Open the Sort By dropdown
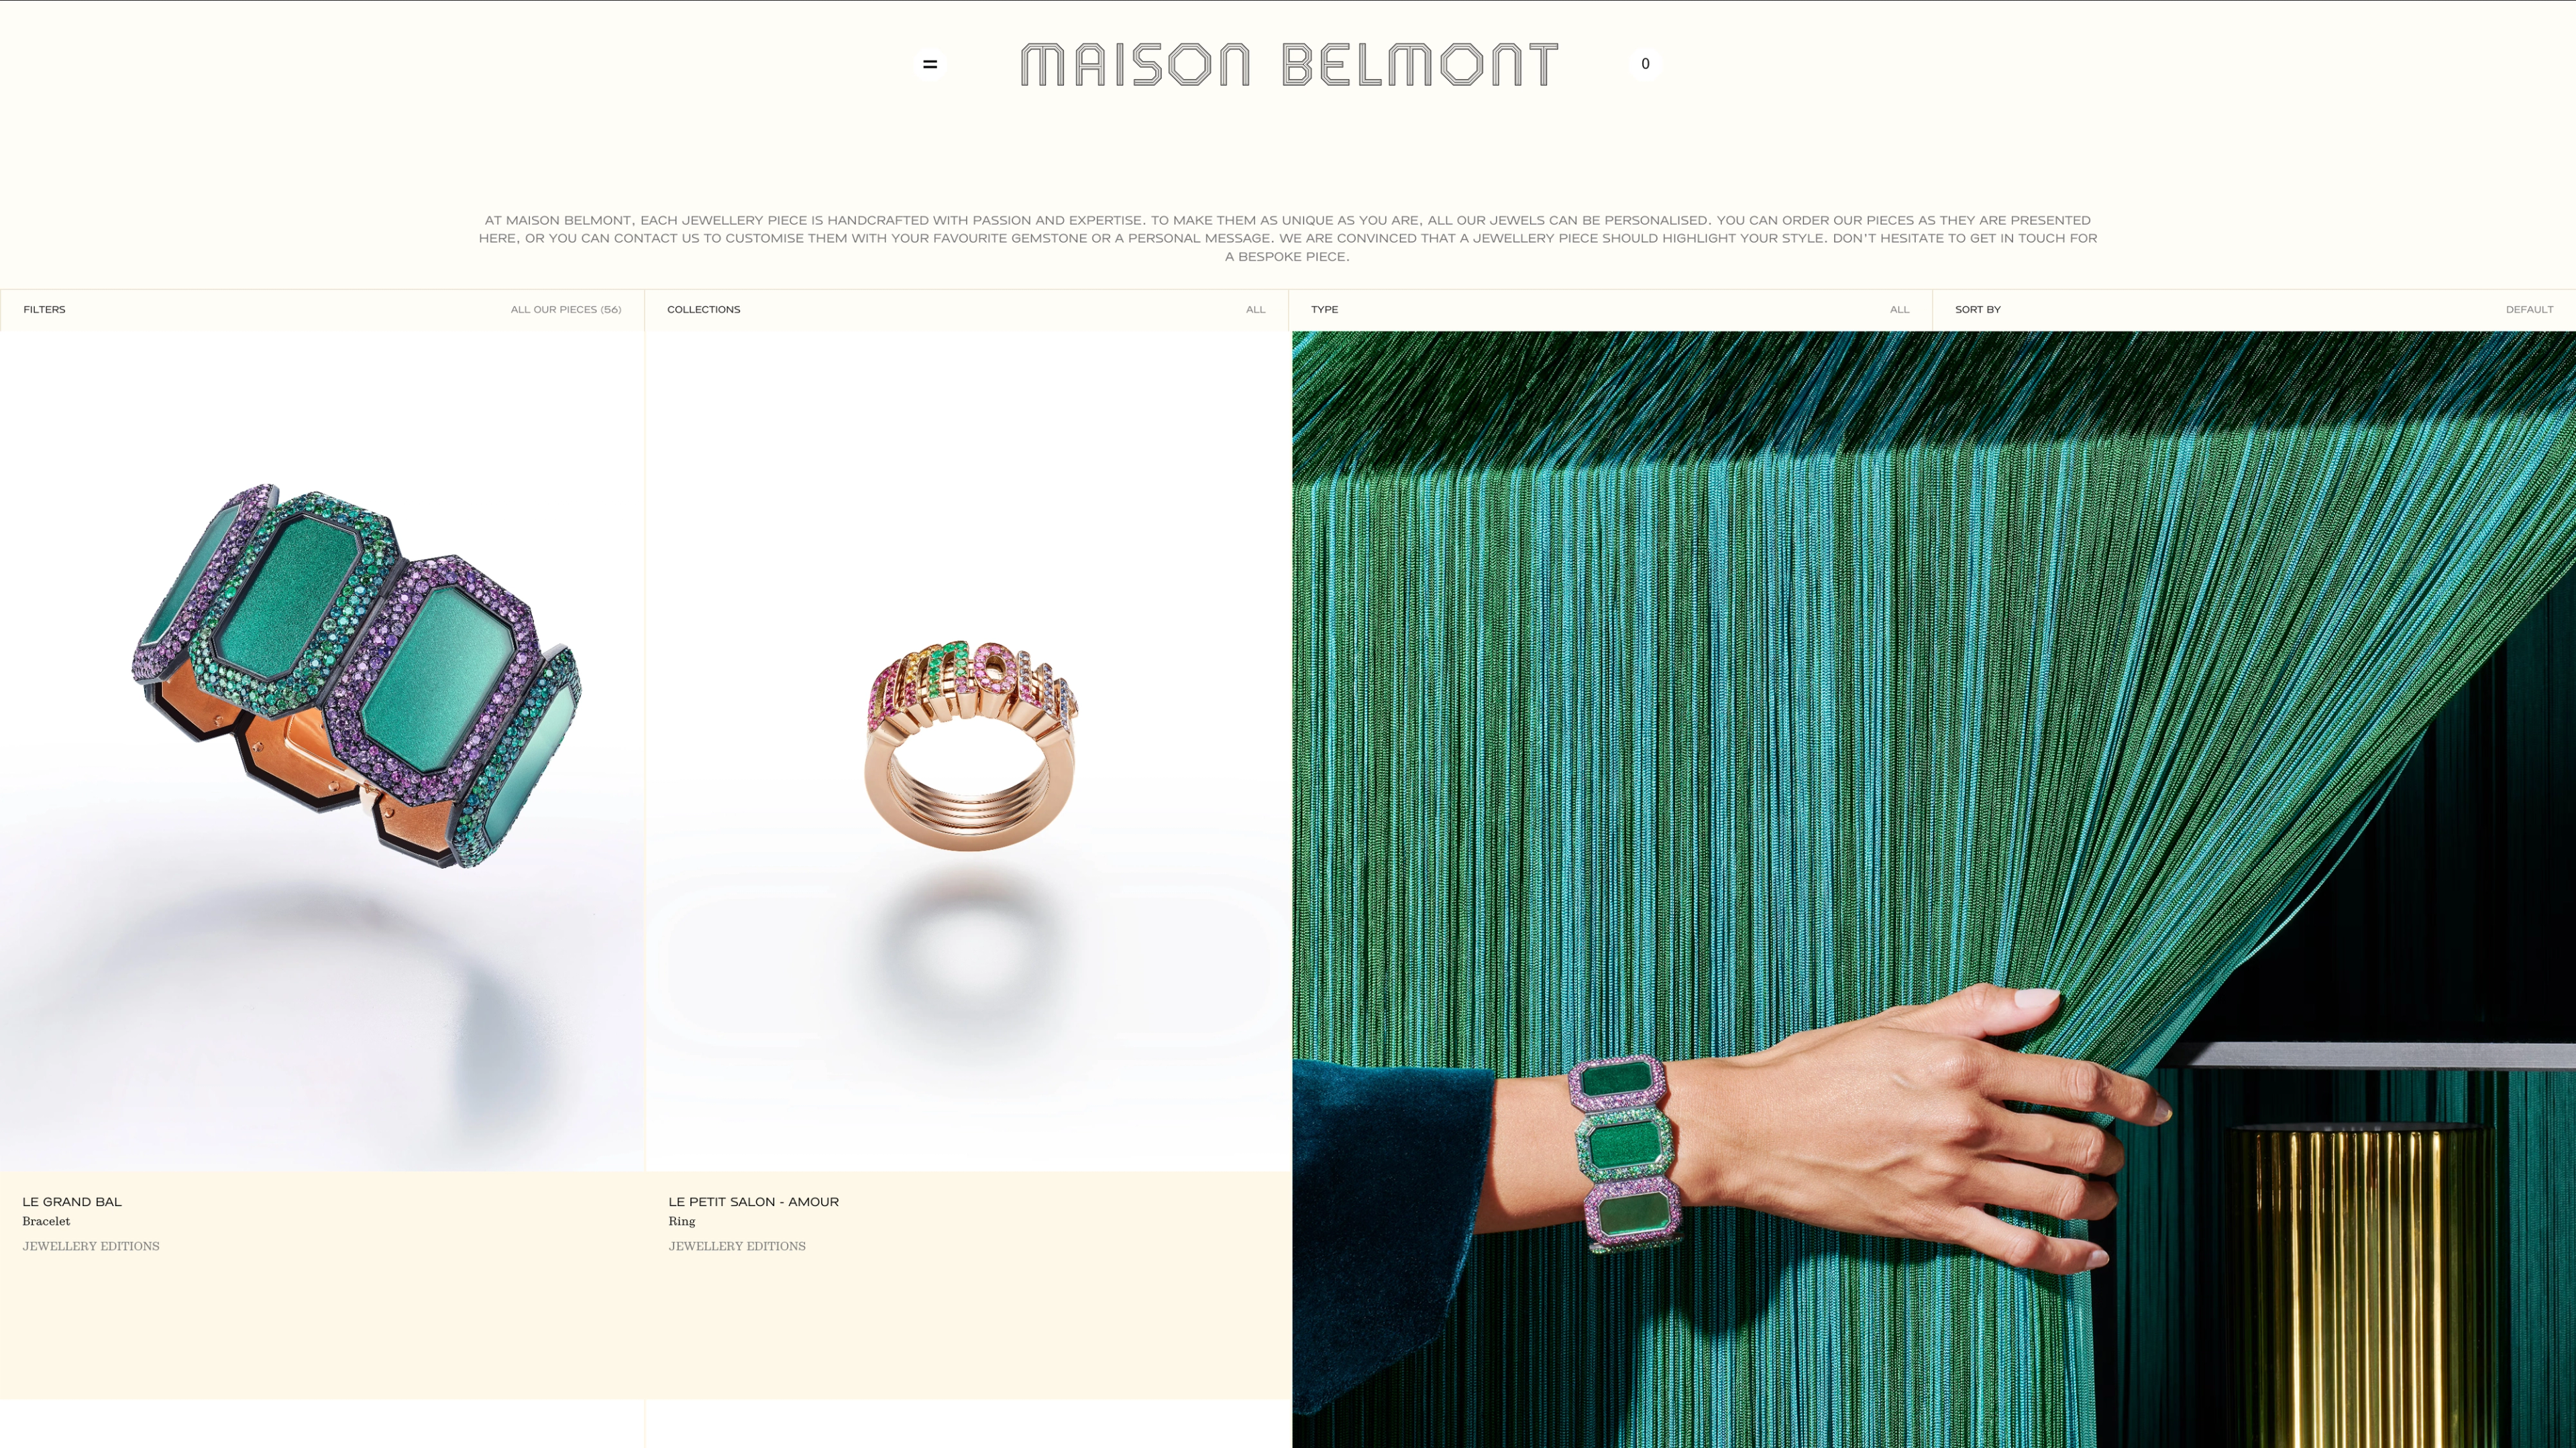2576x1448 pixels. (2254, 310)
